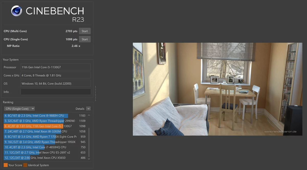Open the CPU (Single Core) ranking dropdown

point(19,109)
